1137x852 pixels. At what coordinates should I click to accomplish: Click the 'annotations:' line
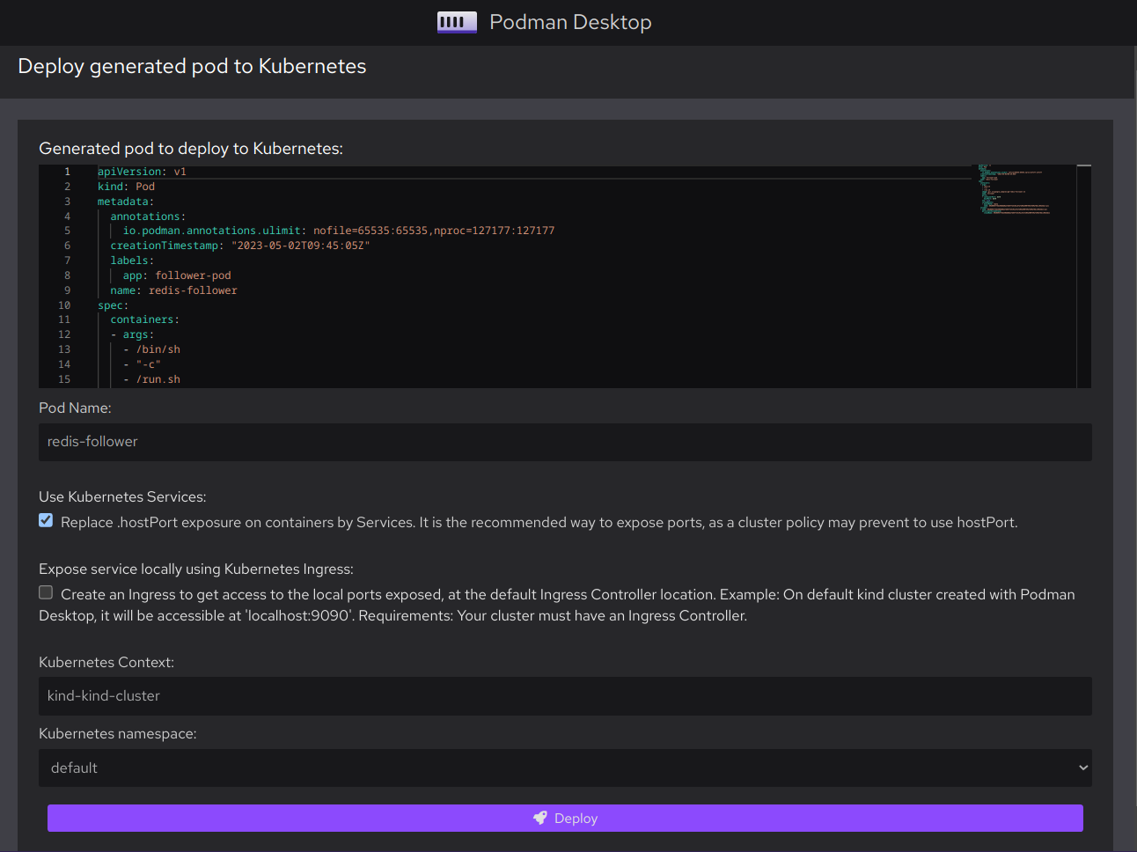pos(148,217)
